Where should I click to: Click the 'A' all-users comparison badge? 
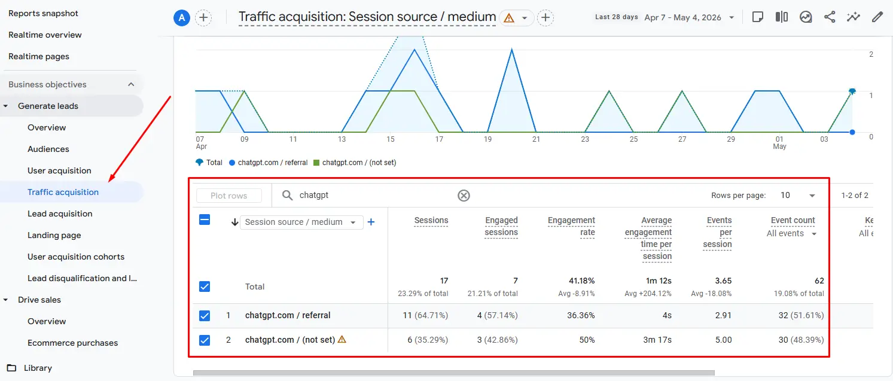[181, 17]
